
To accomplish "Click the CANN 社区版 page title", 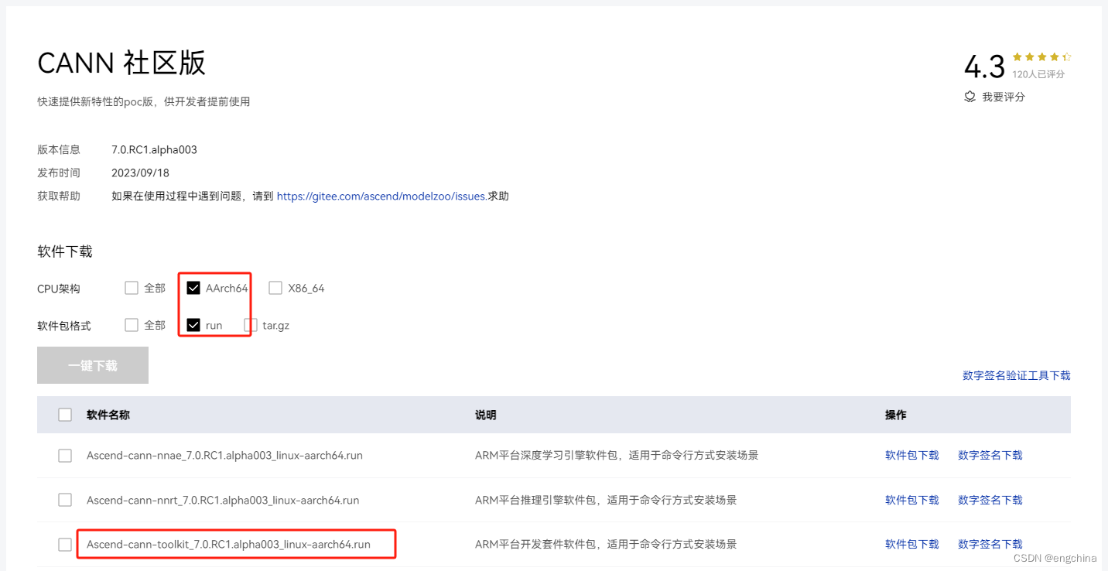I will pos(121,63).
